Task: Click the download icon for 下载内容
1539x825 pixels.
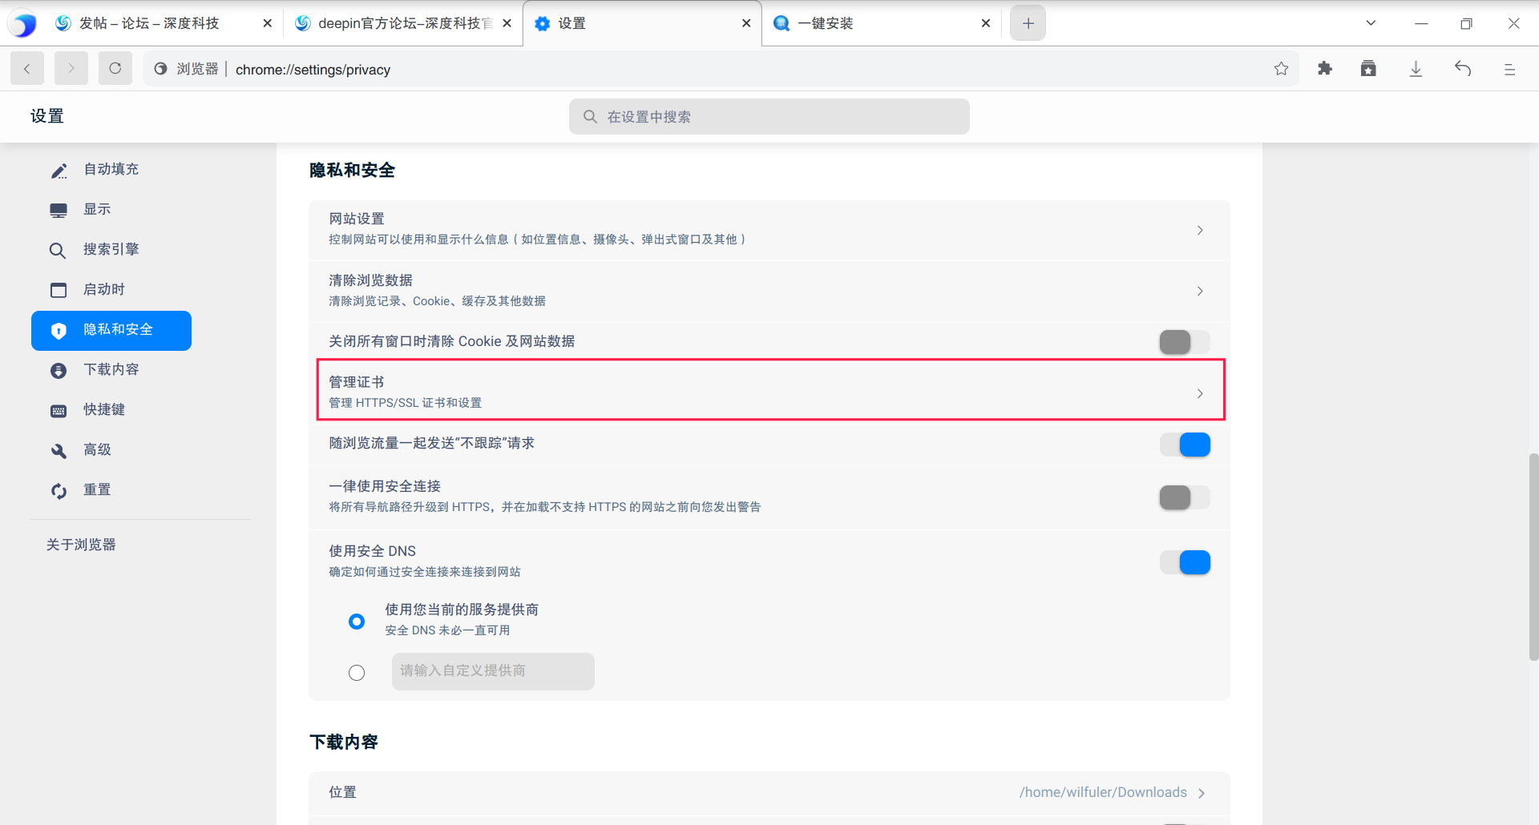Action: tap(59, 371)
